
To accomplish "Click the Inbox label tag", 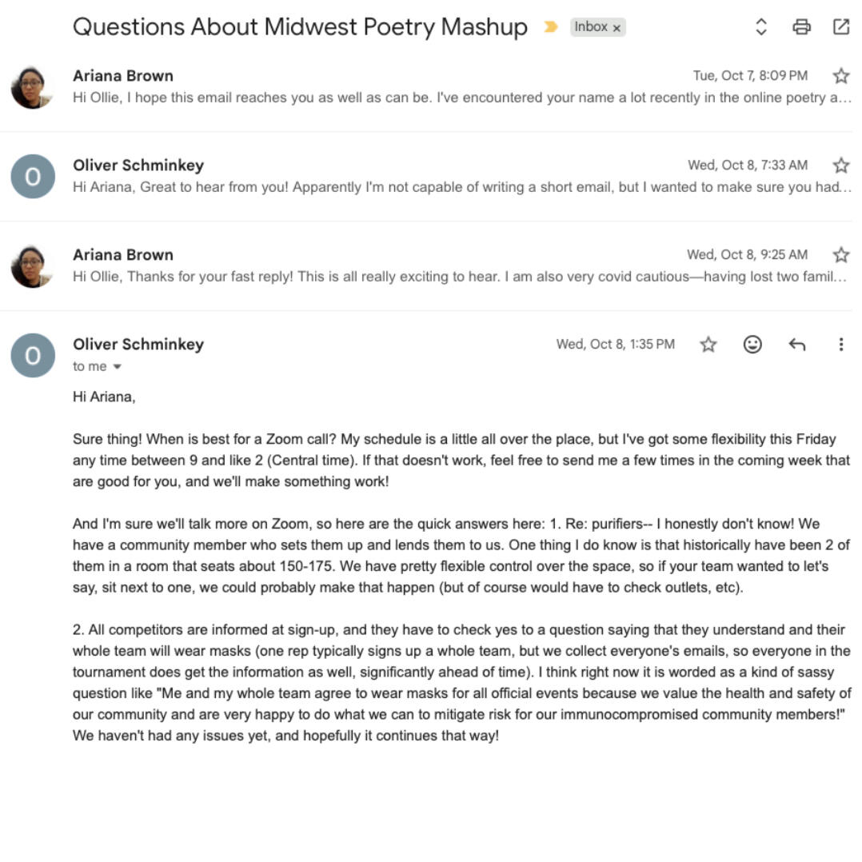I will coord(591,27).
